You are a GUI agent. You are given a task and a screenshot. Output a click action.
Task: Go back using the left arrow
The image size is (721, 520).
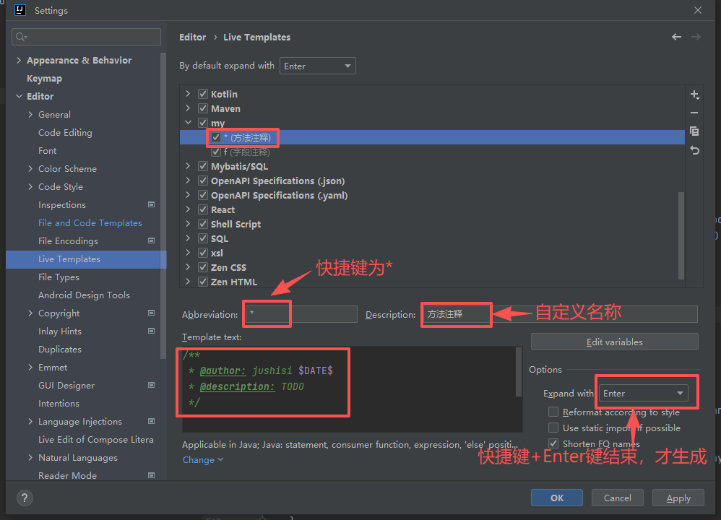click(676, 37)
